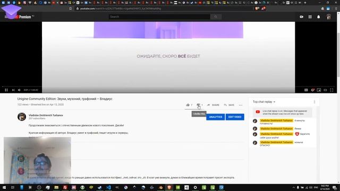
Task: Open the Windows Start menu
Action: (4, 187)
